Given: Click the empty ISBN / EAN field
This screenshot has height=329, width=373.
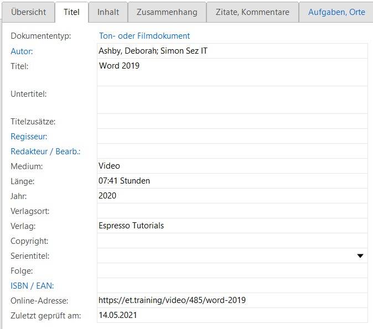Looking at the screenshot, I should click(232, 285).
